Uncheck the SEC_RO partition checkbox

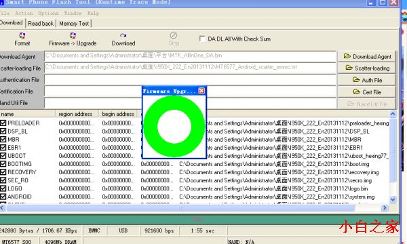point(3,180)
